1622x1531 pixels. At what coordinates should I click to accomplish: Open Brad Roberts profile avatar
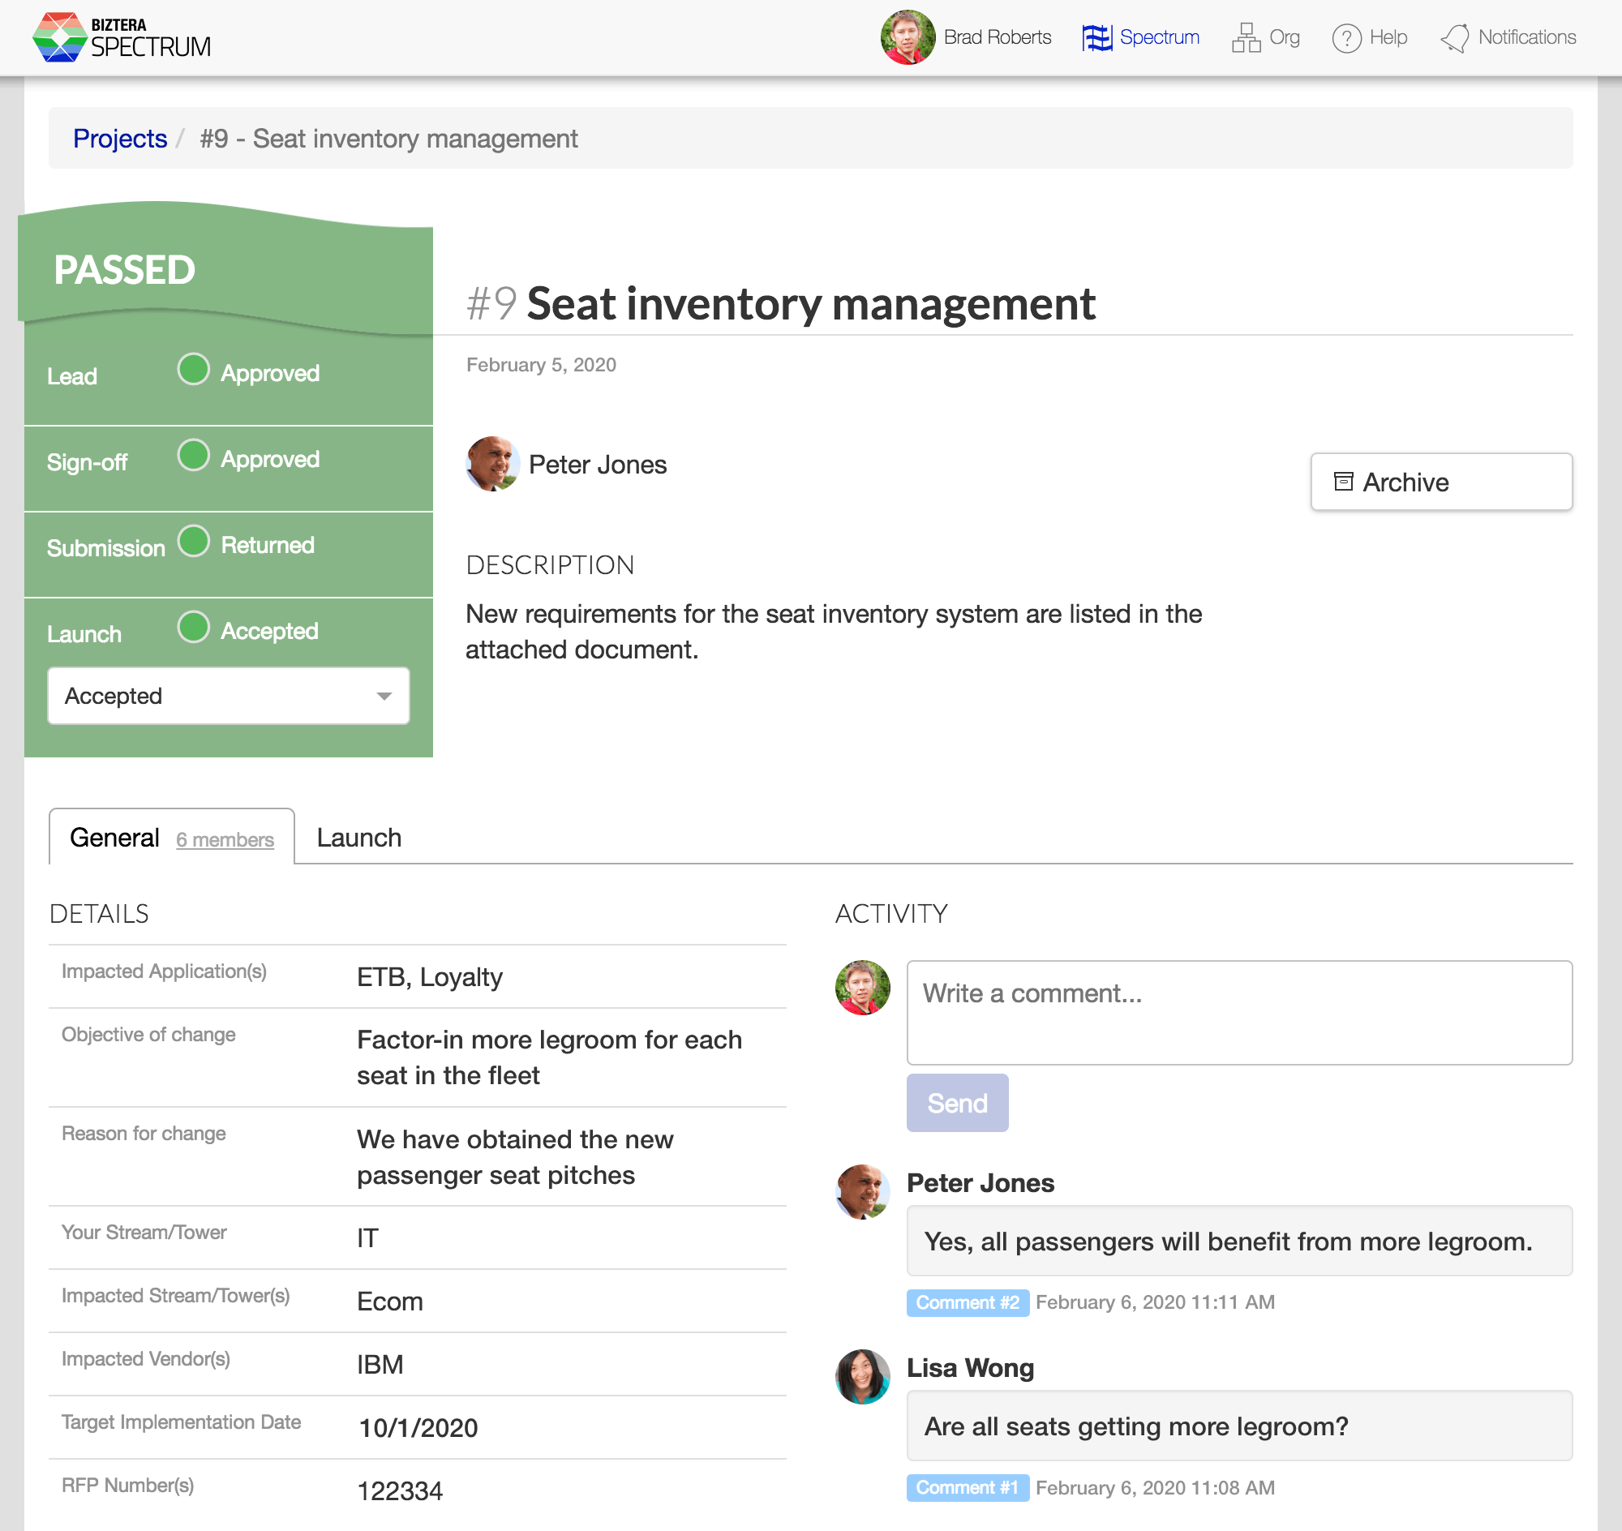coord(907,37)
